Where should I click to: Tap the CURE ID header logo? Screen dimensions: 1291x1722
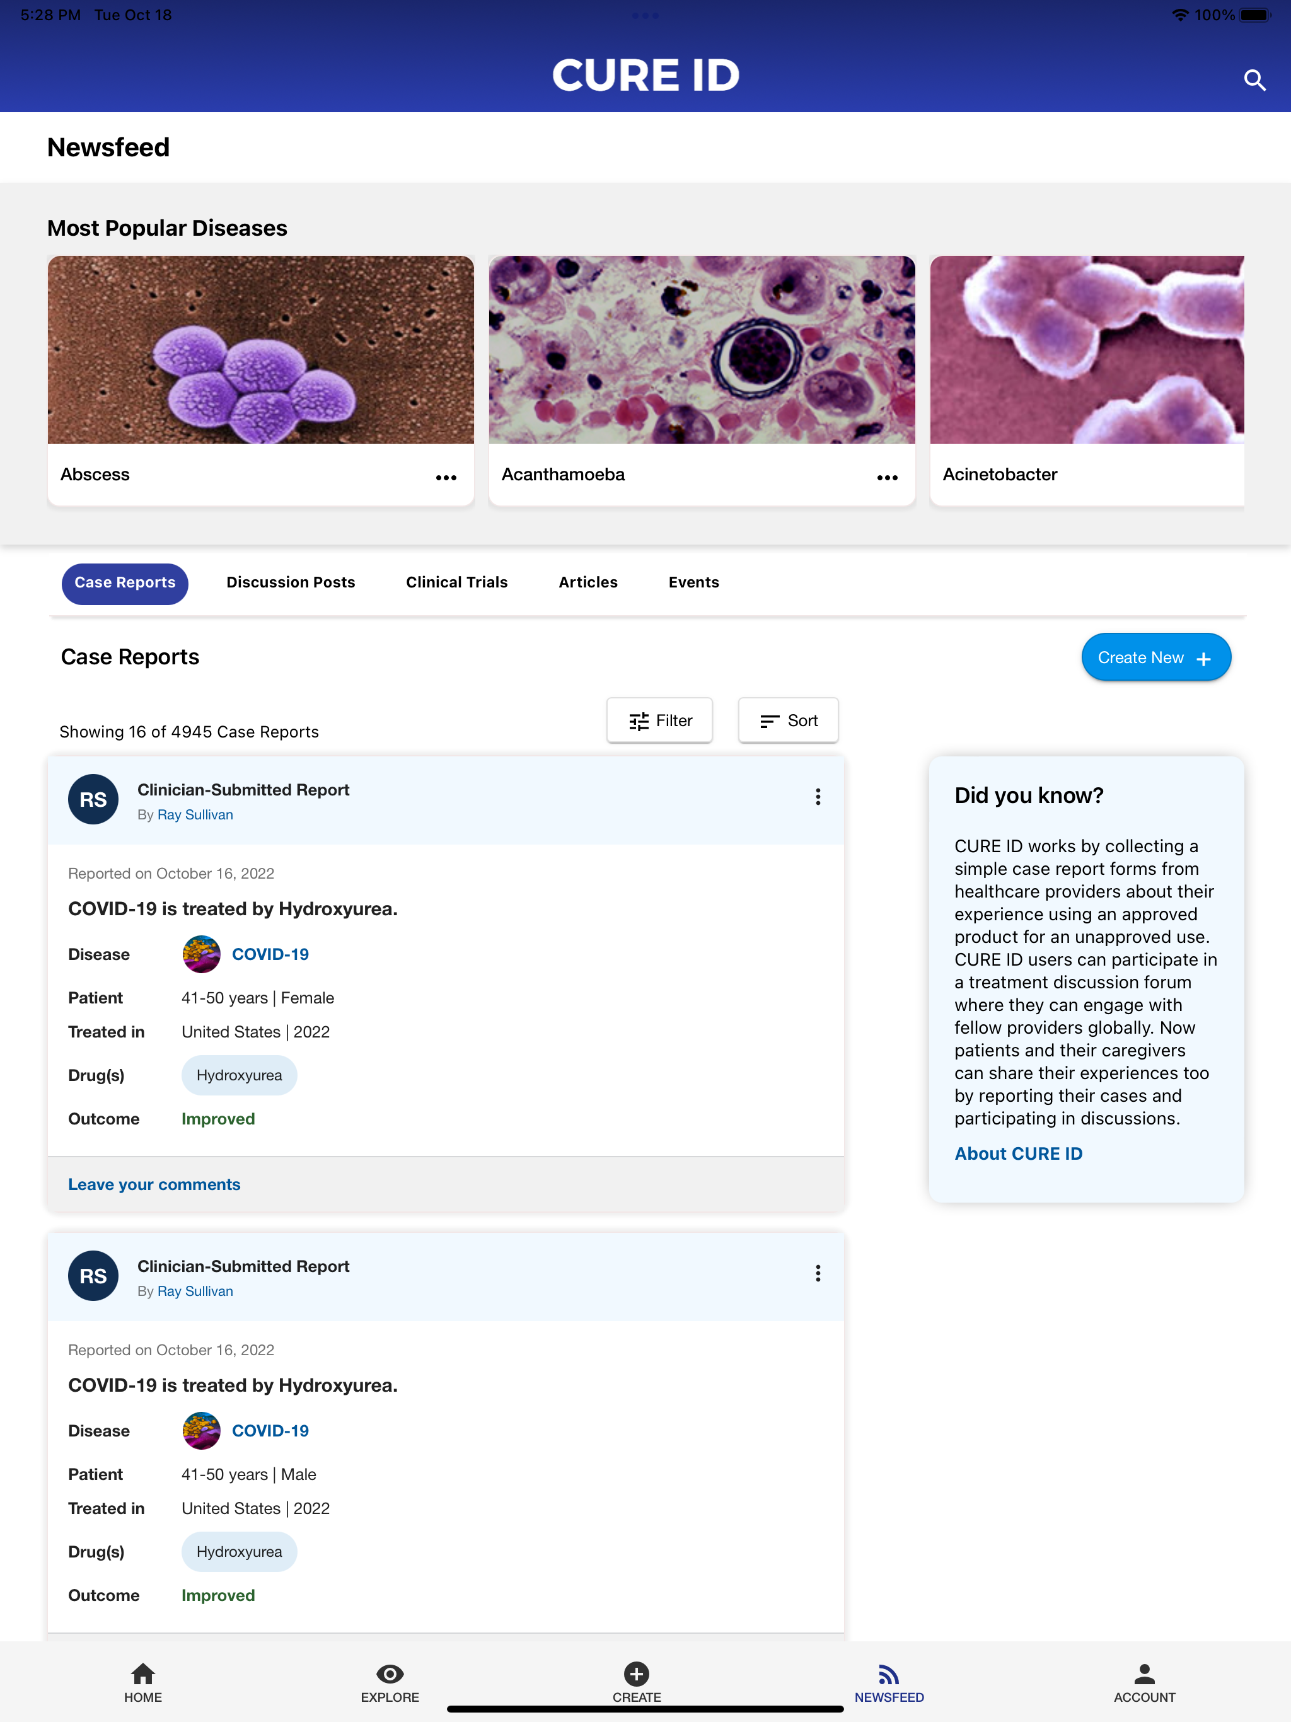coord(645,76)
